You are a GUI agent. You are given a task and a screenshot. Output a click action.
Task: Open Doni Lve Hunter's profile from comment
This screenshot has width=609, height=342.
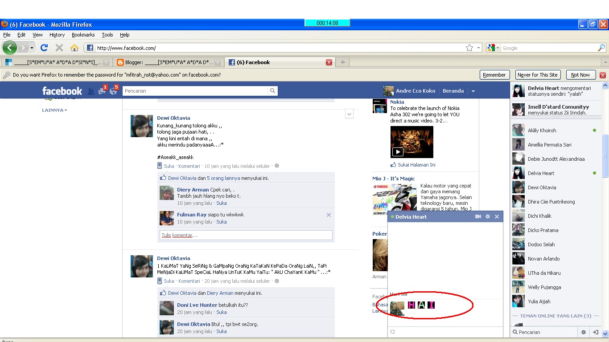coord(197,305)
